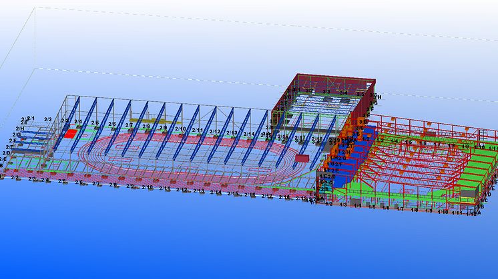Click grid label 2/13 on the near edge
The image size is (498, 279).
coord(199,190)
